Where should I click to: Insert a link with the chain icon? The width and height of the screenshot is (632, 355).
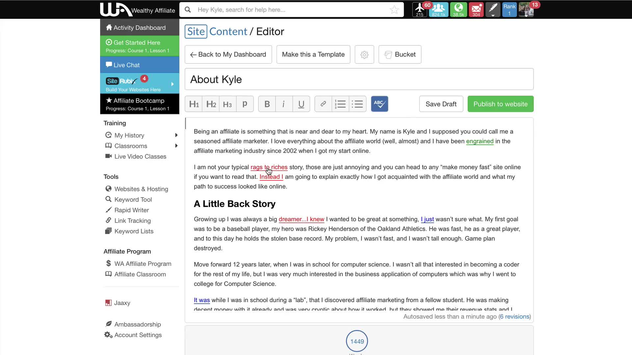tap(323, 104)
